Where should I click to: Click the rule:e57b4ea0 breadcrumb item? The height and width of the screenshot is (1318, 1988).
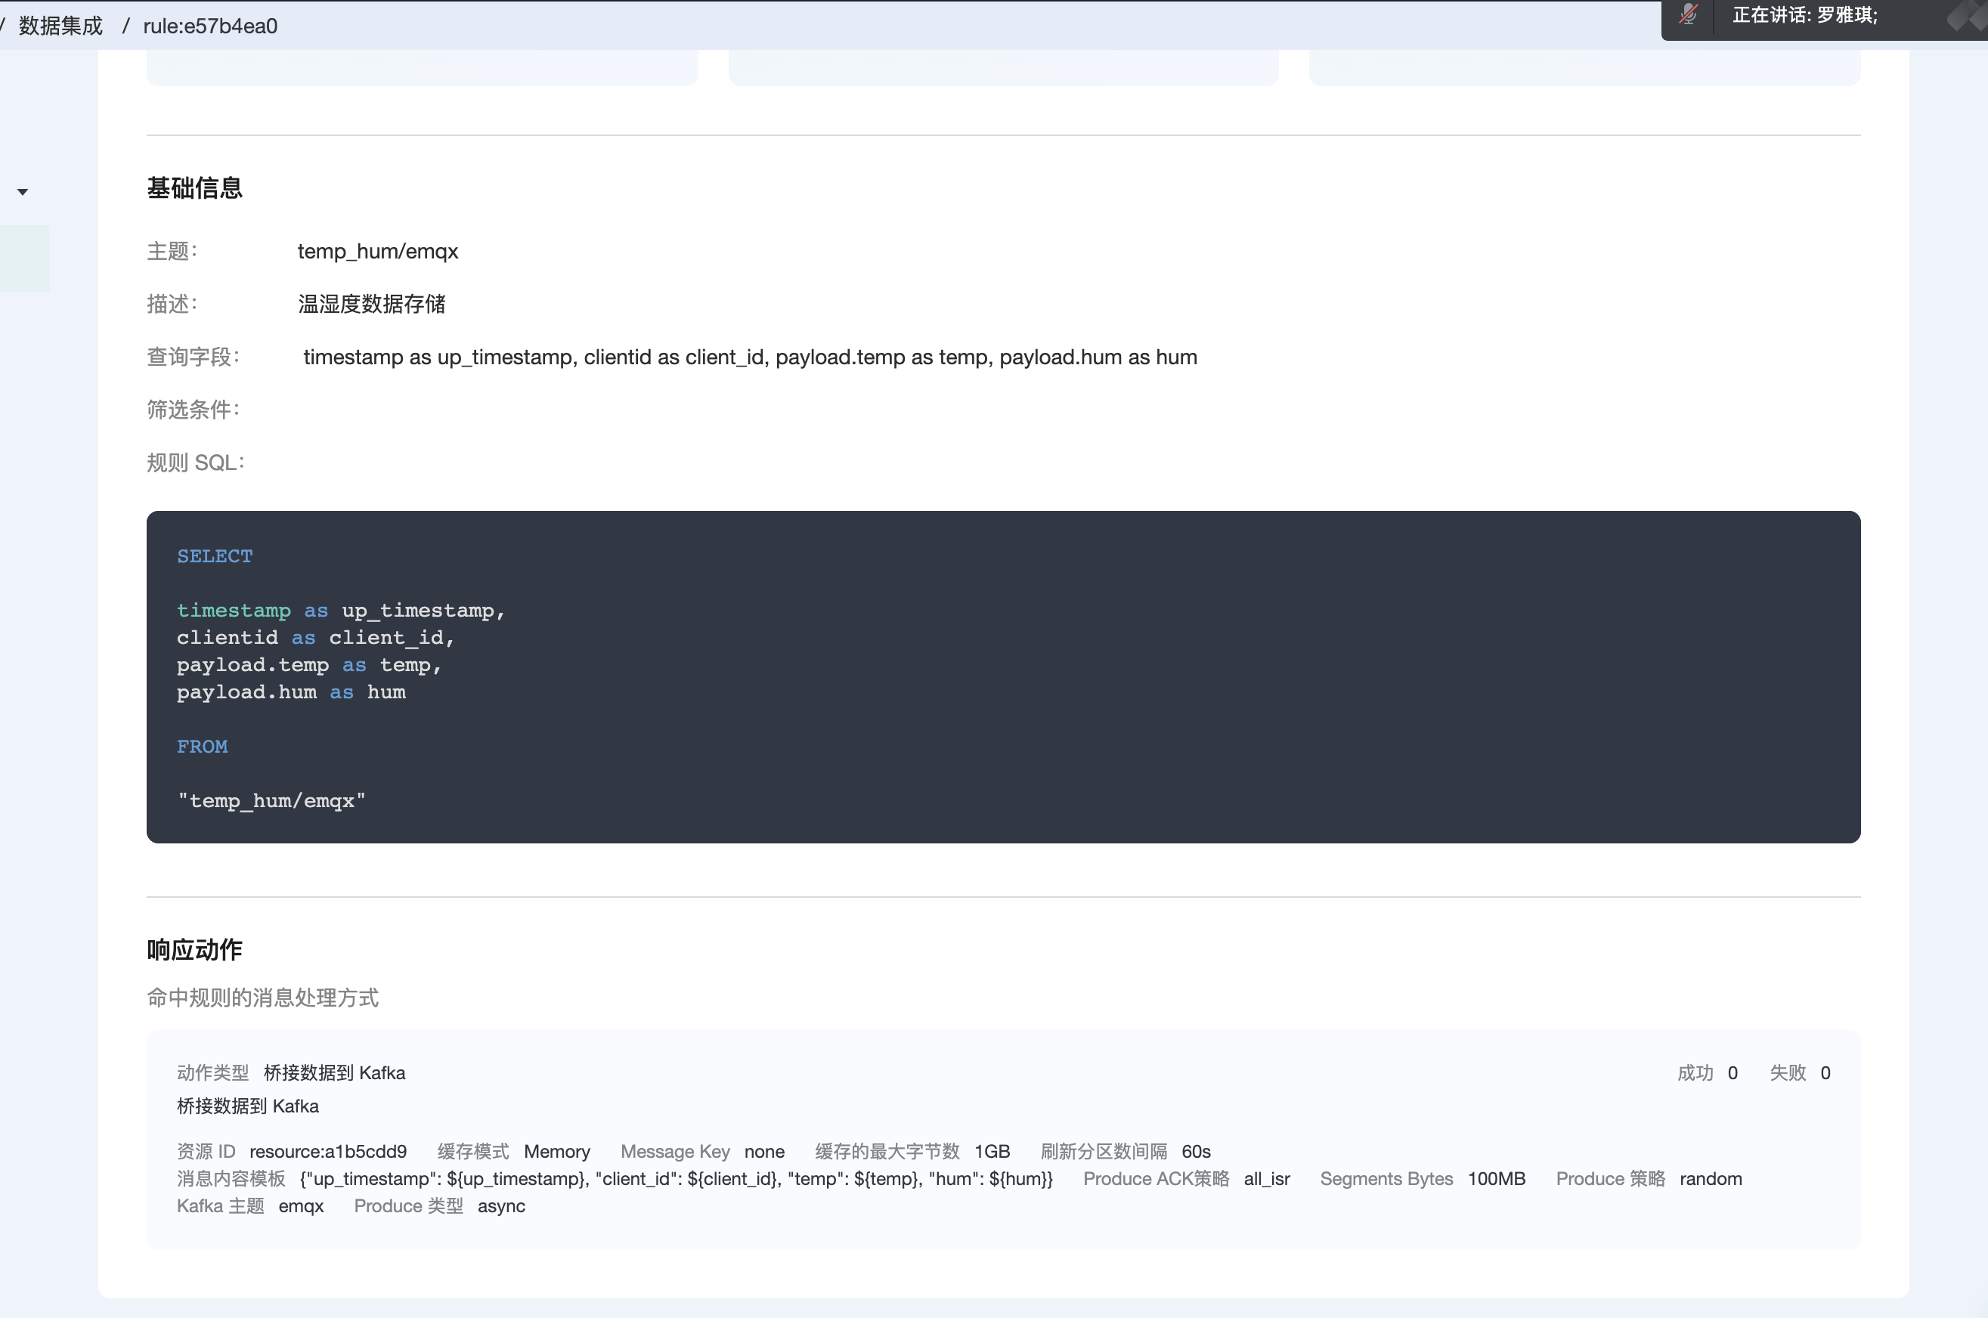[x=210, y=26]
